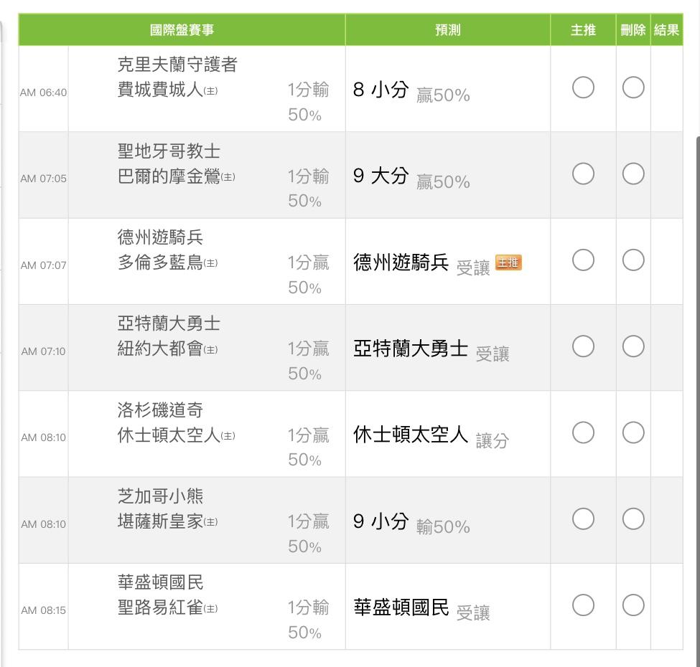Select 刪除 radio for 紐約大都會 game
The height and width of the screenshot is (667, 700).
pyautogui.click(x=633, y=346)
